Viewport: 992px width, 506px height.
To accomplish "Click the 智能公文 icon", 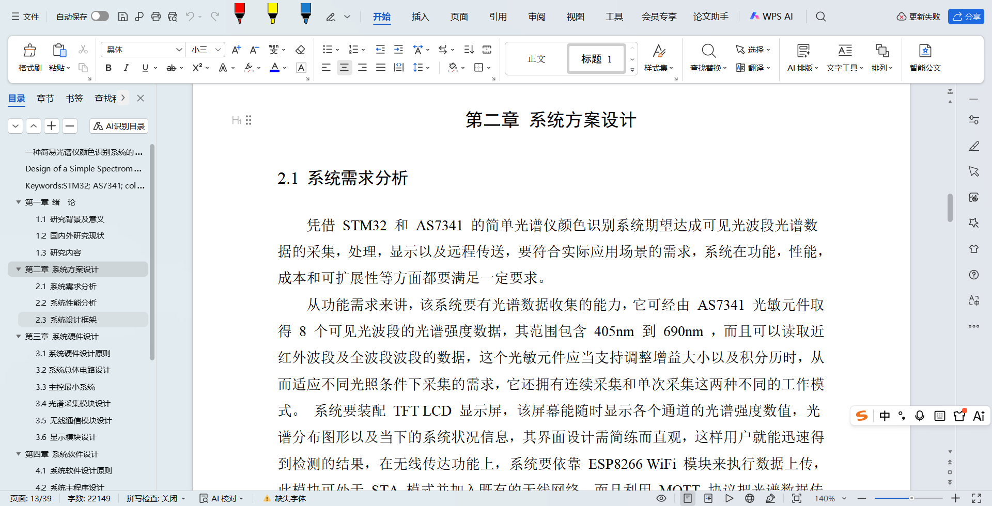I will (x=925, y=51).
